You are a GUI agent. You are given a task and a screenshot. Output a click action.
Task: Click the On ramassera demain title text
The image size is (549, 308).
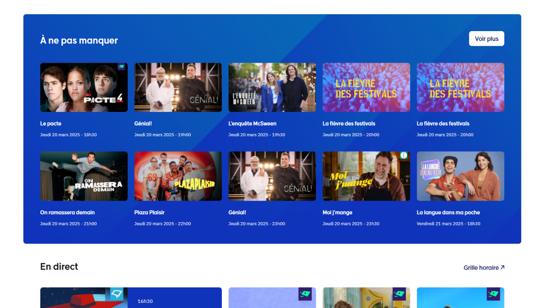[67, 212]
